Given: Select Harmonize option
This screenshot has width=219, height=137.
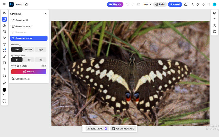Looking at the screenshot, I should click(29, 32).
